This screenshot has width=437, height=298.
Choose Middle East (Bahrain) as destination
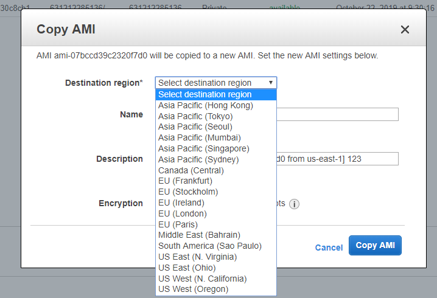coord(215,235)
